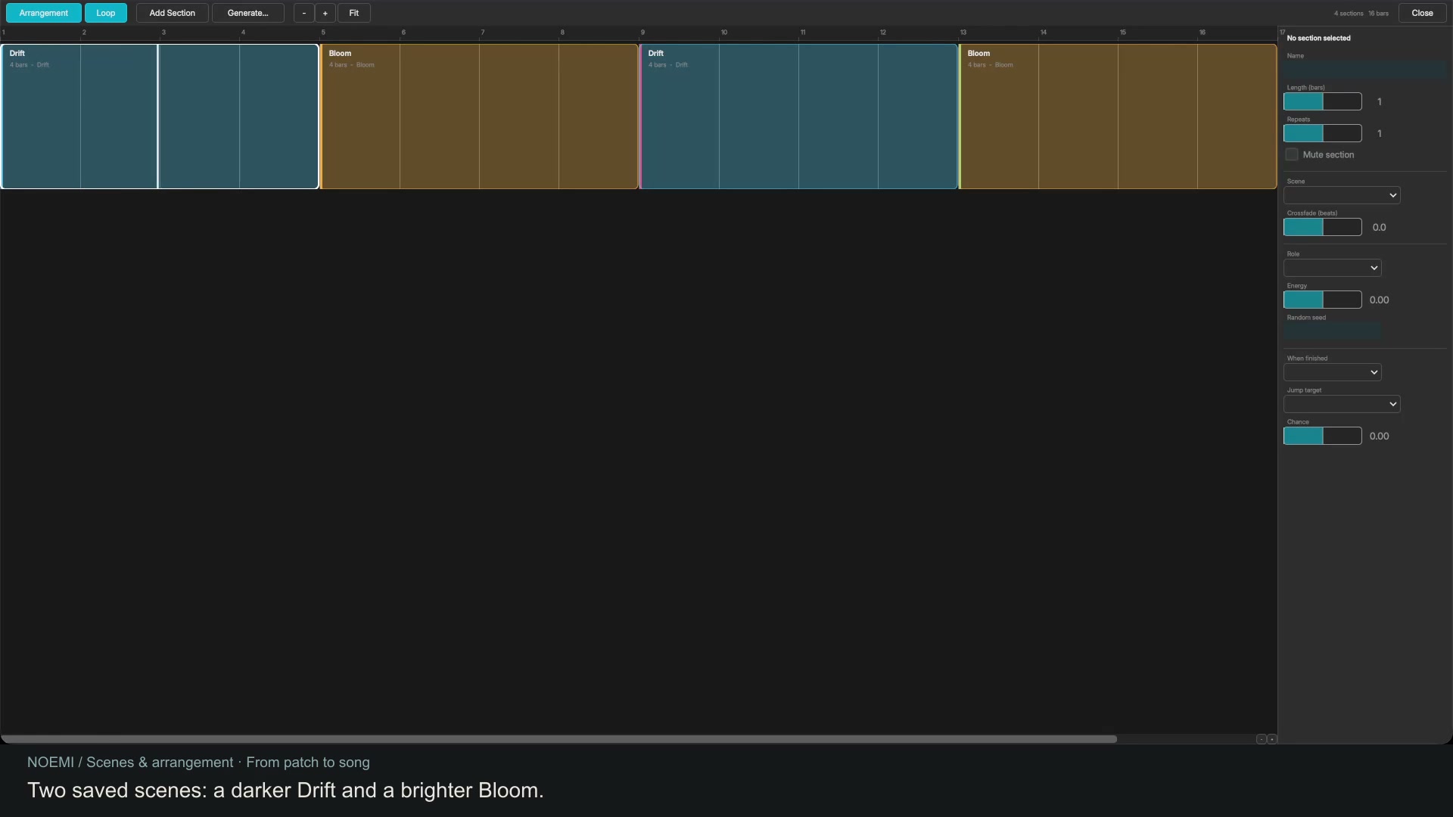Click the horizontal timeline scrollbar
Screen dimensions: 1453x817
[x=558, y=739]
